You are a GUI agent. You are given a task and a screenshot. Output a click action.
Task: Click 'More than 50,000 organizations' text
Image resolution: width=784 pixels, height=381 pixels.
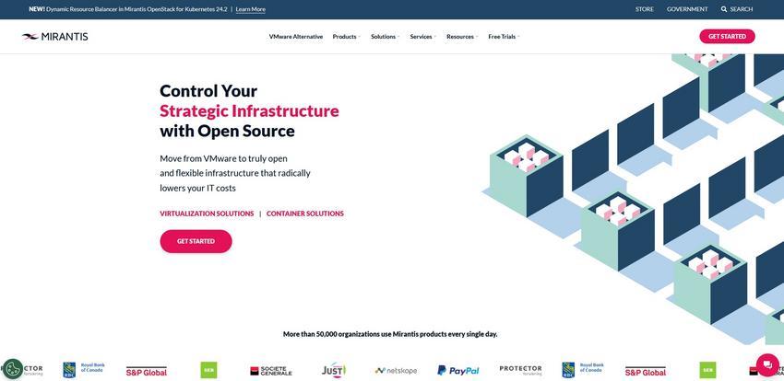390,334
